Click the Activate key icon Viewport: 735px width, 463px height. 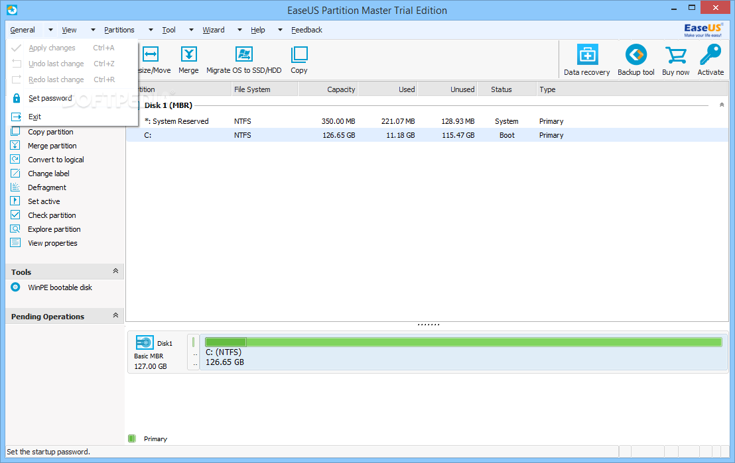point(710,54)
